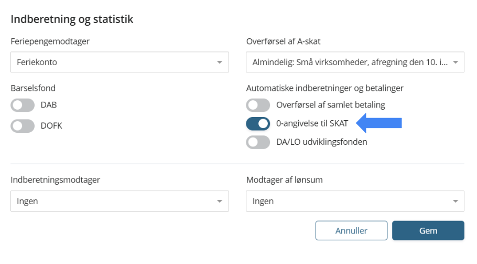Save settings with the Gem button

428,231
